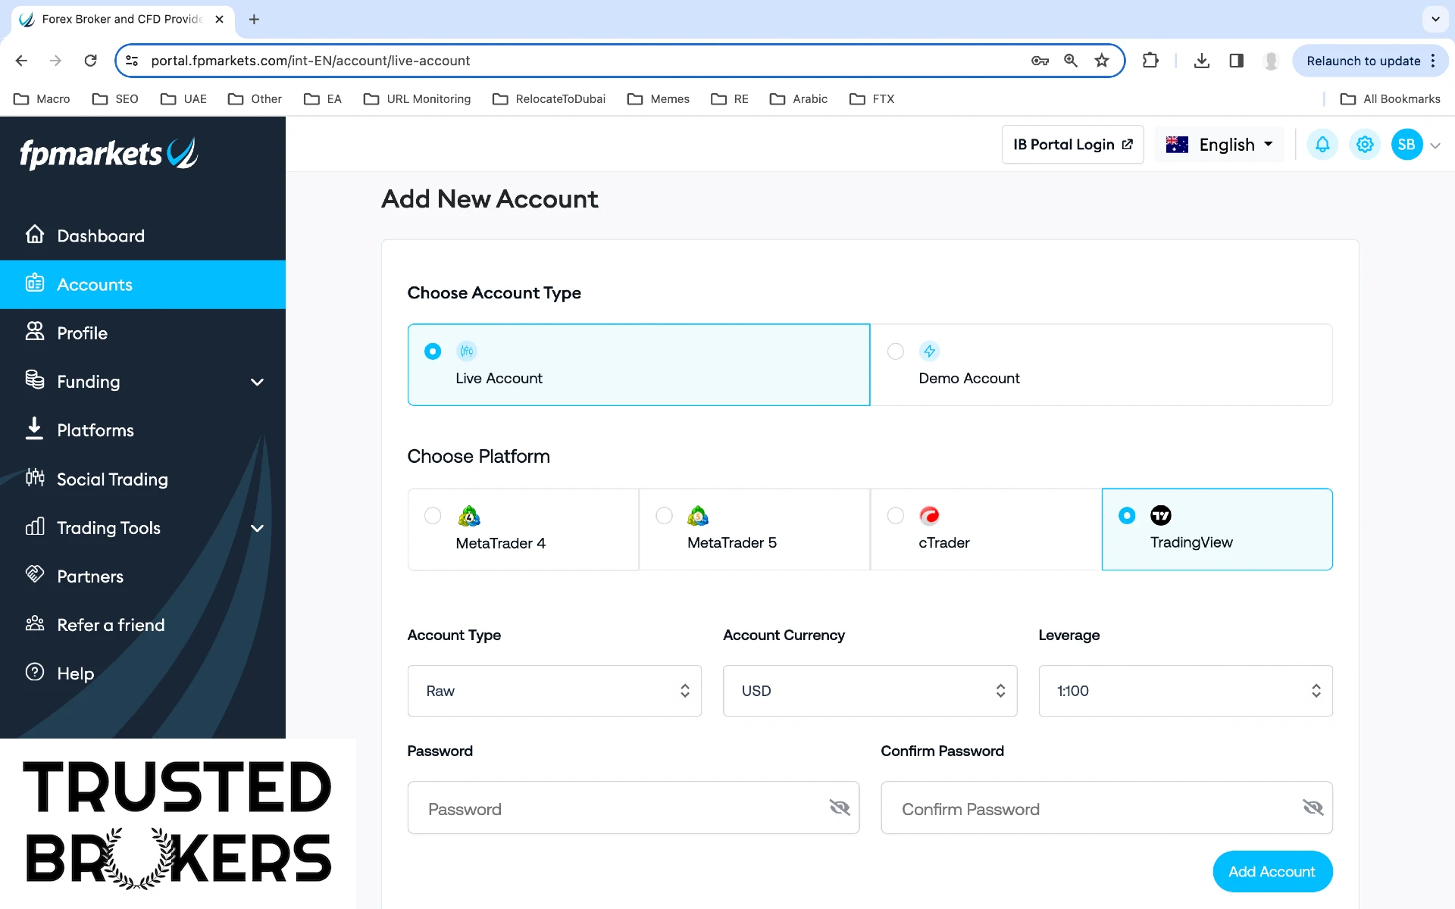This screenshot has width=1455, height=909.
Task: Click the TradingView logo icon
Action: [x=1161, y=516]
